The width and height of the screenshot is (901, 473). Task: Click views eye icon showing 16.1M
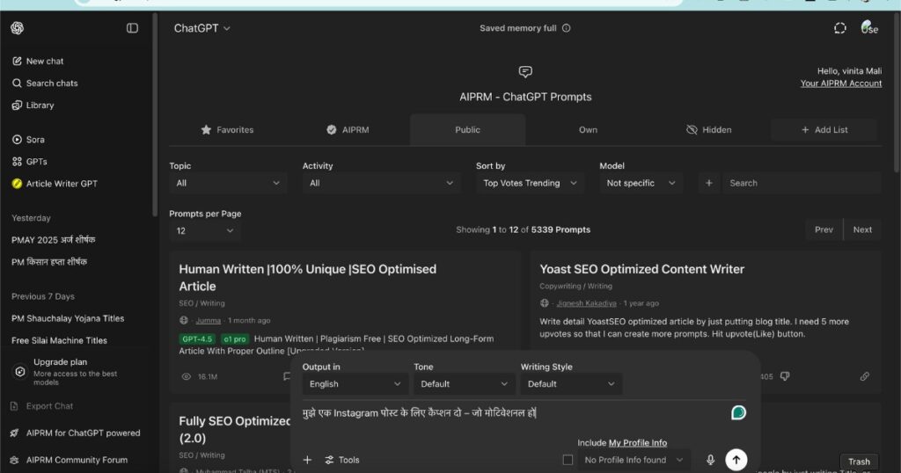click(x=187, y=377)
